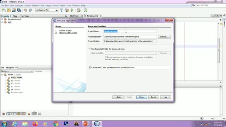This screenshot has width=226, height=127.
Task: Click the Help button in dialog
Action: coord(166,97)
